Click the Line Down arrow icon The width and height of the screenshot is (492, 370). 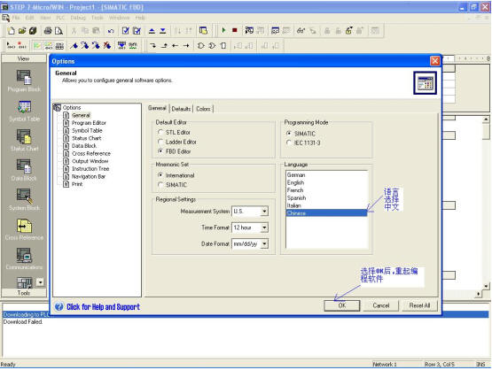pyautogui.click(x=152, y=46)
